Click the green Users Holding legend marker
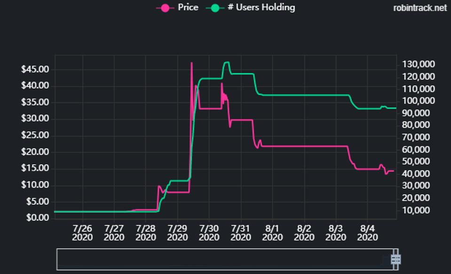The width and height of the screenshot is (451, 274). pyautogui.click(x=215, y=8)
